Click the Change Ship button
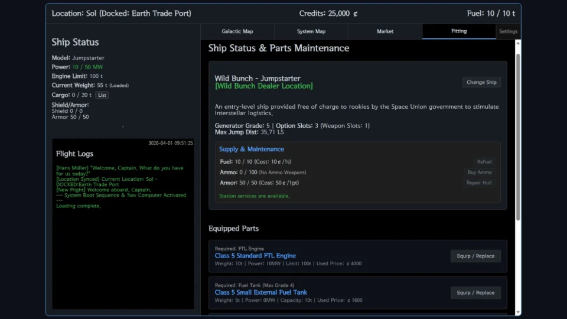This screenshot has height=319, width=567. click(481, 82)
